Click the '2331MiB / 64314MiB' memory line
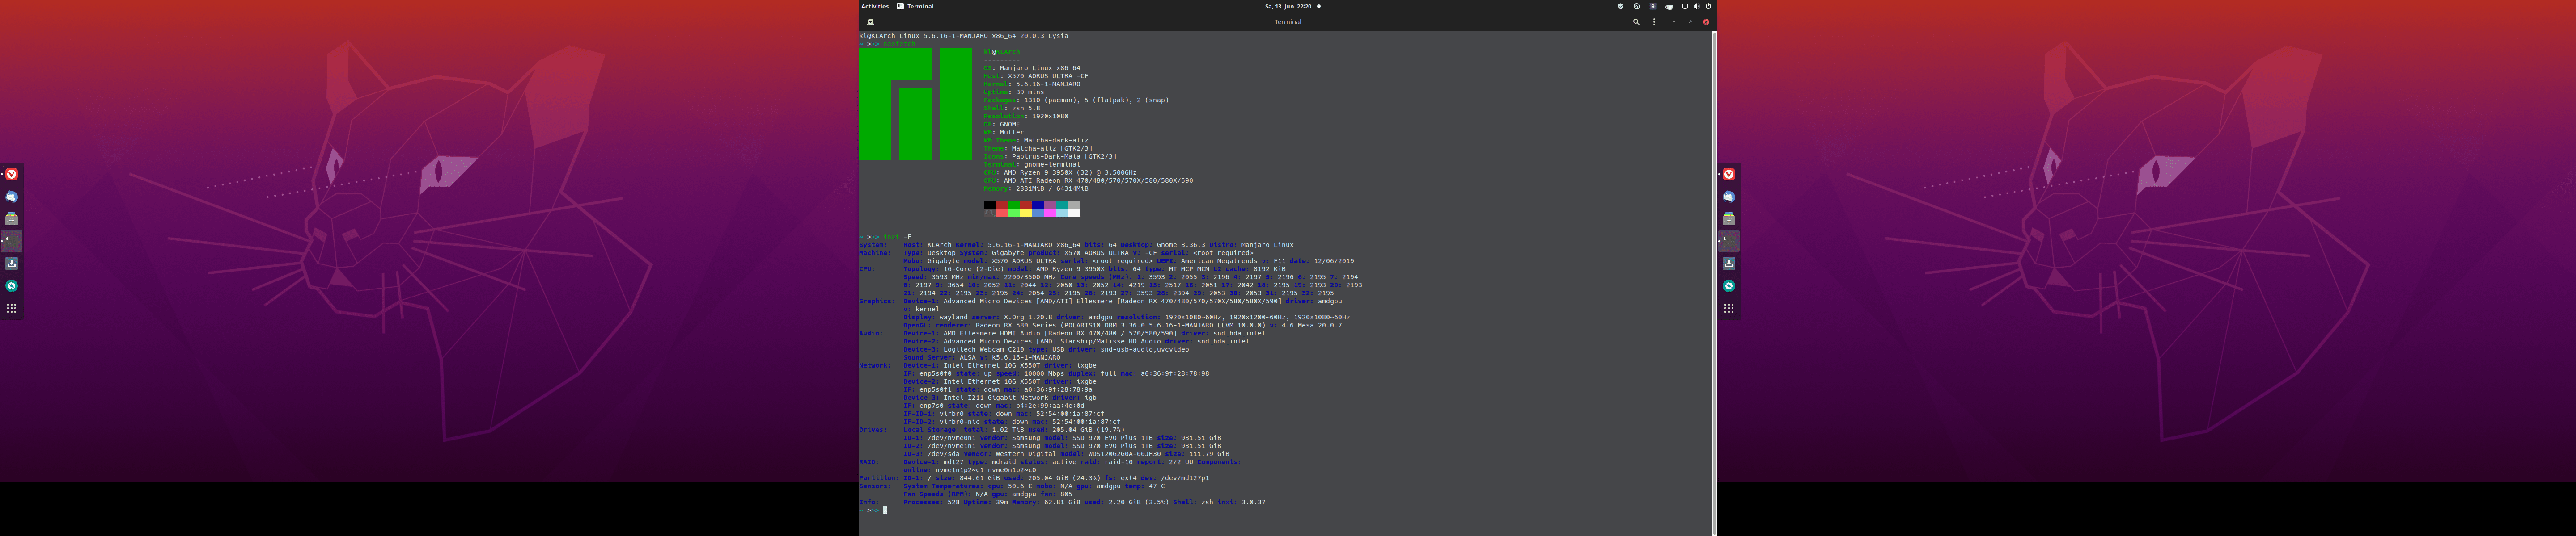This screenshot has height=536, width=2576. (x=1036, y=188)
